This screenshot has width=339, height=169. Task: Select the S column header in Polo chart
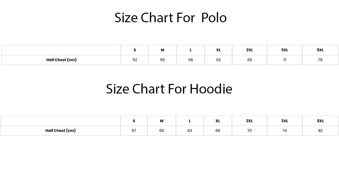click(x=135, y=50)
